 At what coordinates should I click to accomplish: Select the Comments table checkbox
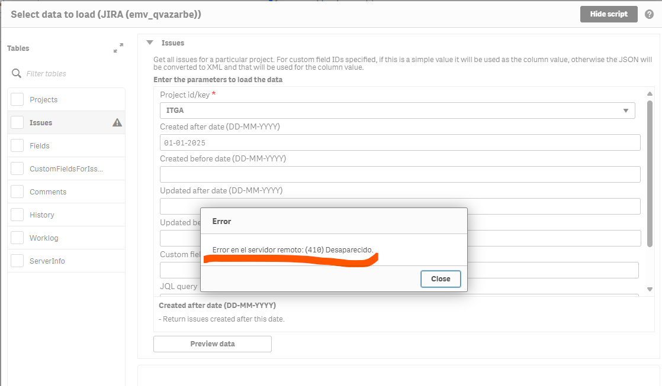pyautogui.click(x=17, y=192)
